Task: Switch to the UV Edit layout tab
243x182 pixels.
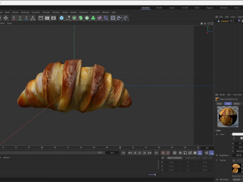Action: click(185, 8)
